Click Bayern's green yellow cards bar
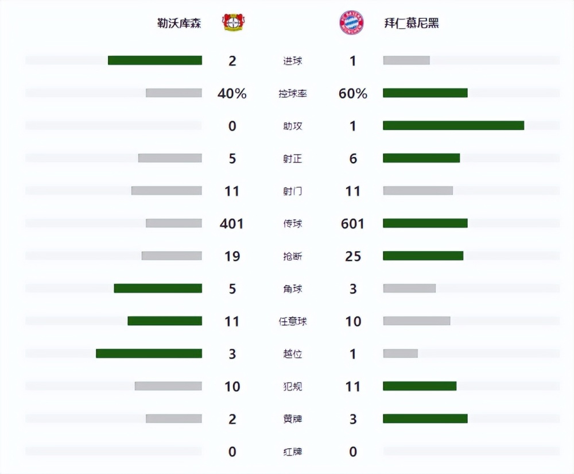 click(x=425, y=418)
